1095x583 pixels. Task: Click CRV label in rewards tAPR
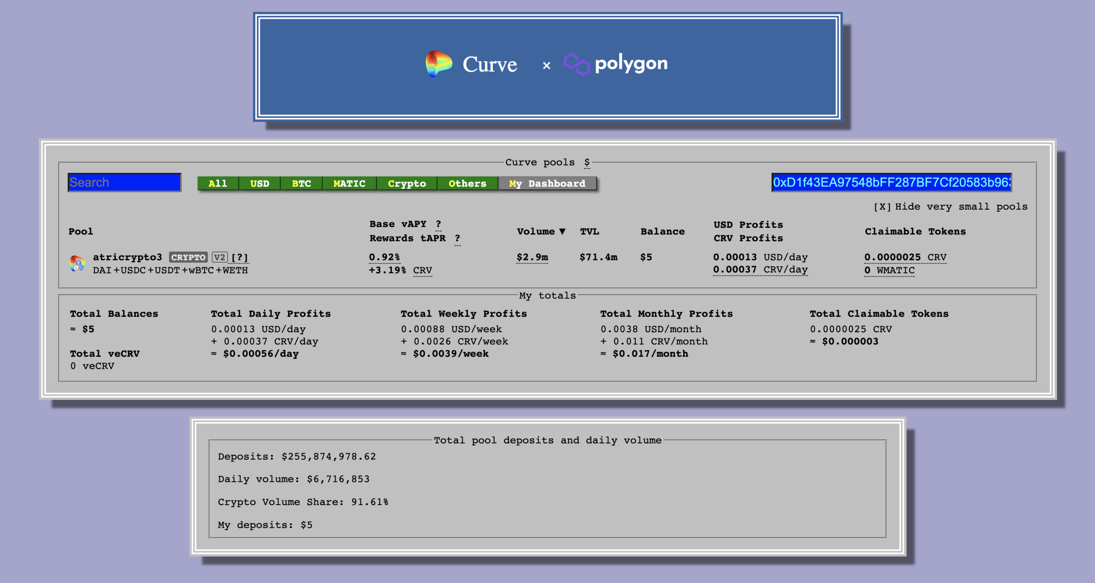pyautogui.click(x=422, y=270)
